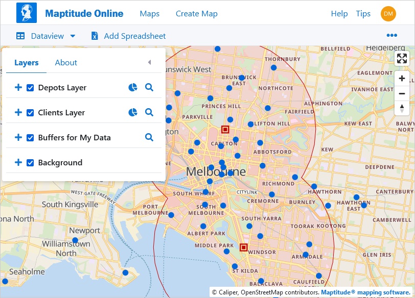The image size is (415, 298).
Task: Switch to the About tab
Action: tap(66, 63)
